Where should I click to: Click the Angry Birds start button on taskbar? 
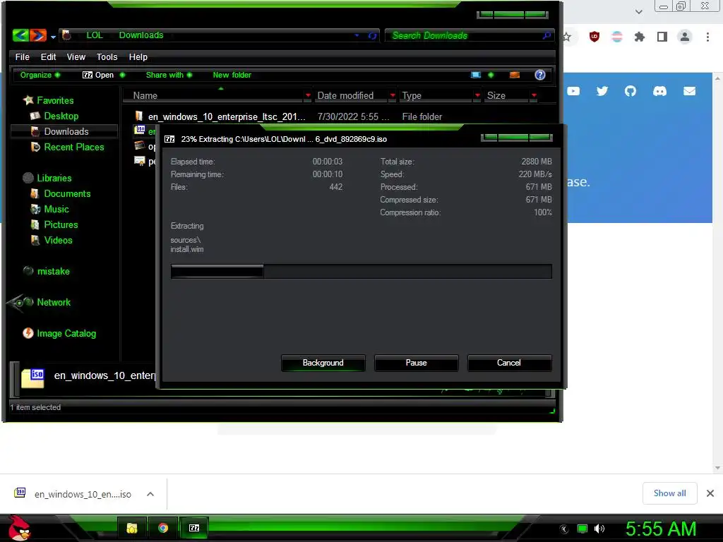pos(19,528)
